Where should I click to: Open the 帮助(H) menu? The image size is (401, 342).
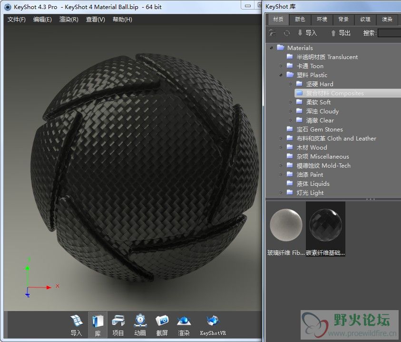122,20
